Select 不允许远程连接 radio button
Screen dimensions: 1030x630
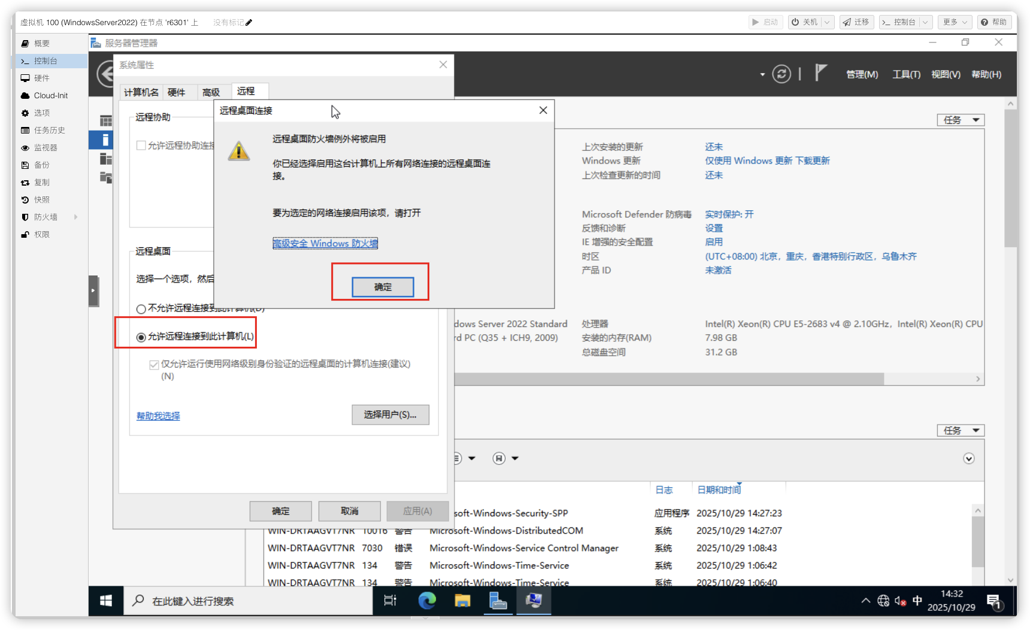point(141,309)
